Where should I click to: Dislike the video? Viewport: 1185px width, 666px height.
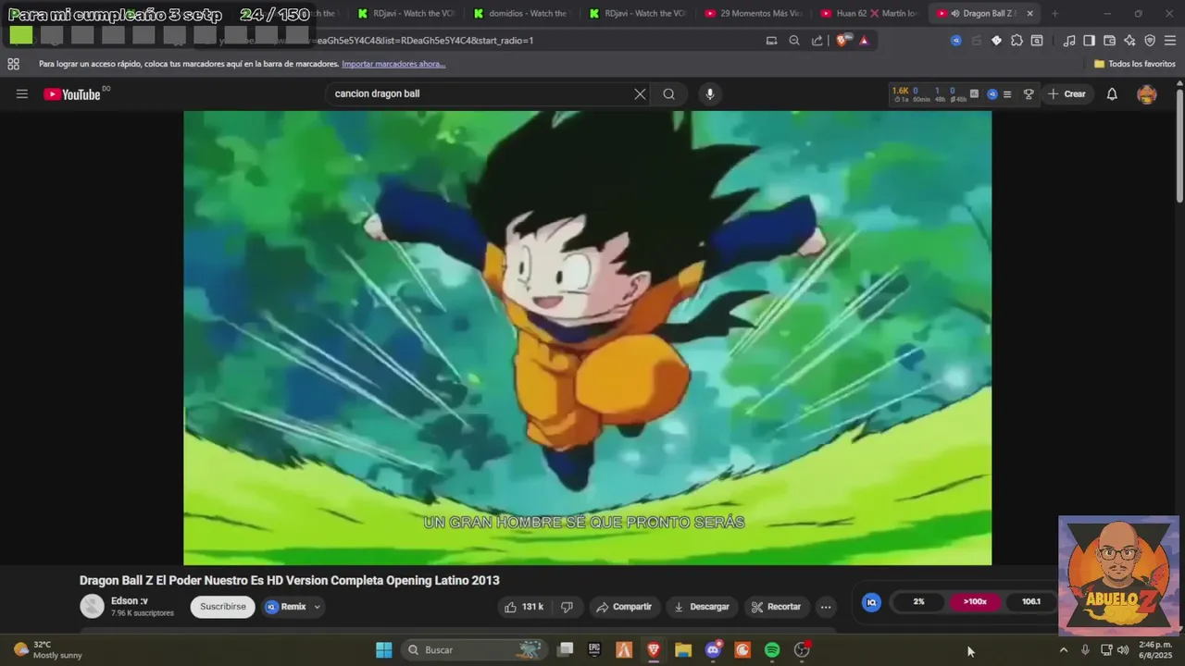pyautogui.click(x=567, y=607)
